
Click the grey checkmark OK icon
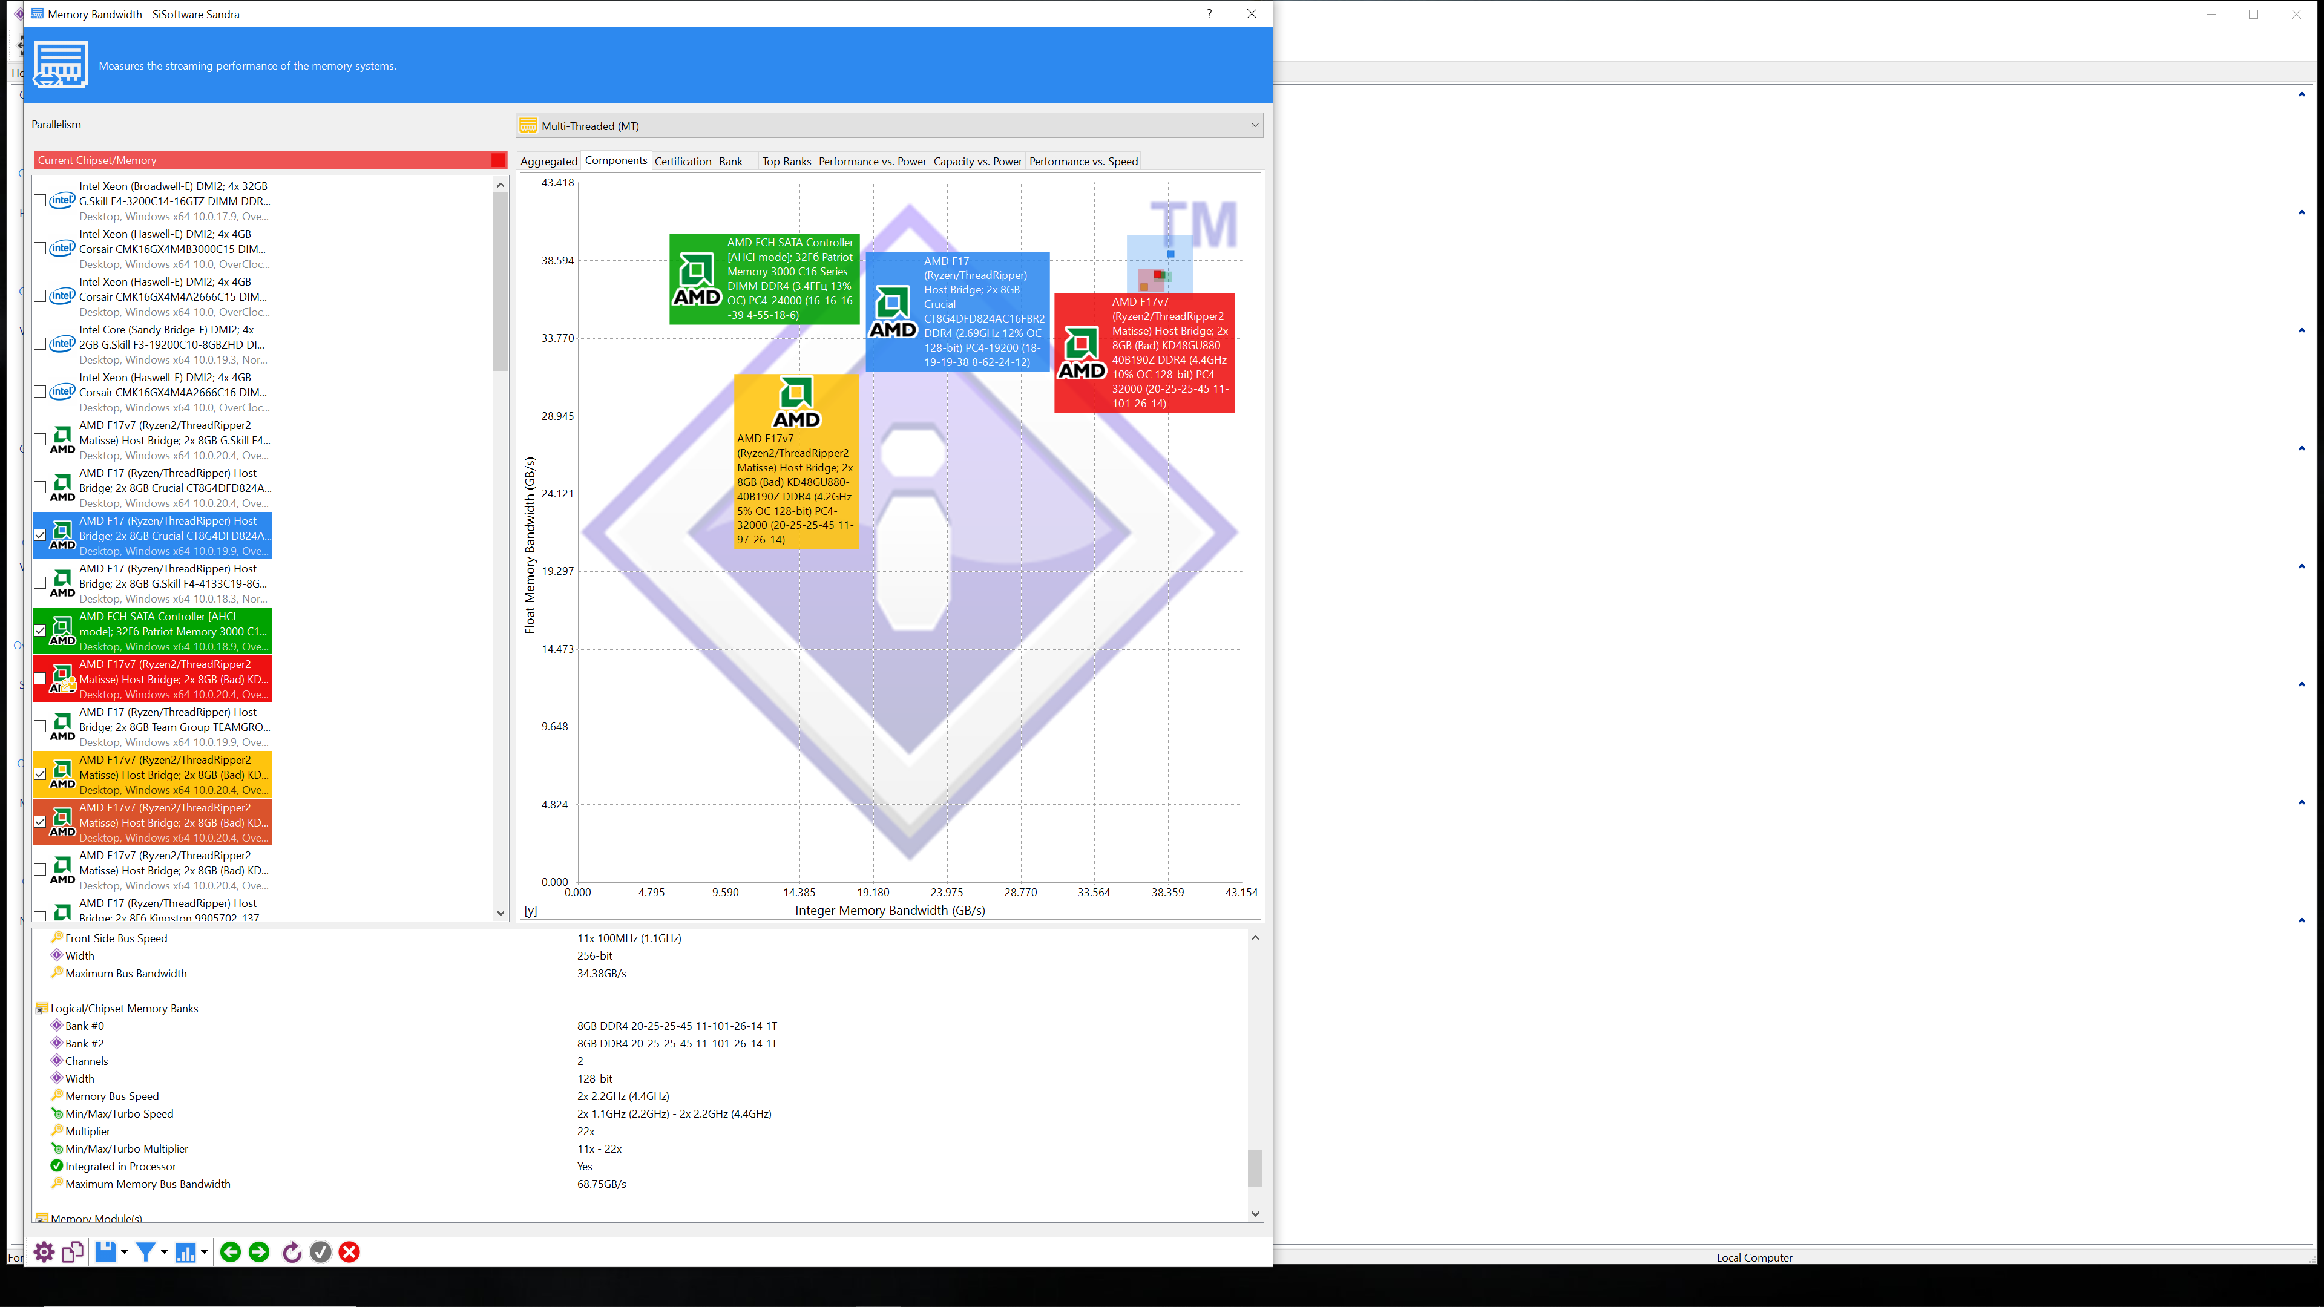point(320,1252)
